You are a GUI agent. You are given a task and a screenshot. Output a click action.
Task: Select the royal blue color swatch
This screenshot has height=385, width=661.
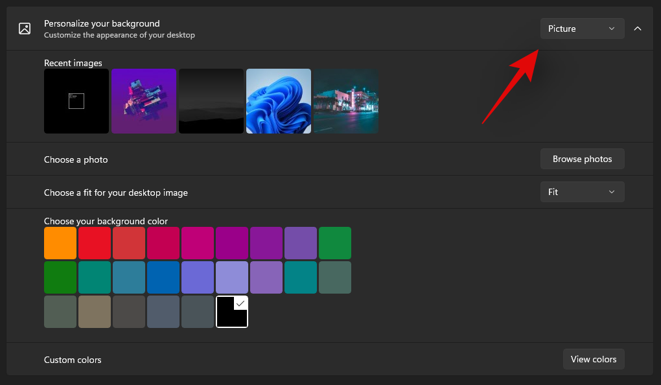(163, 277)
